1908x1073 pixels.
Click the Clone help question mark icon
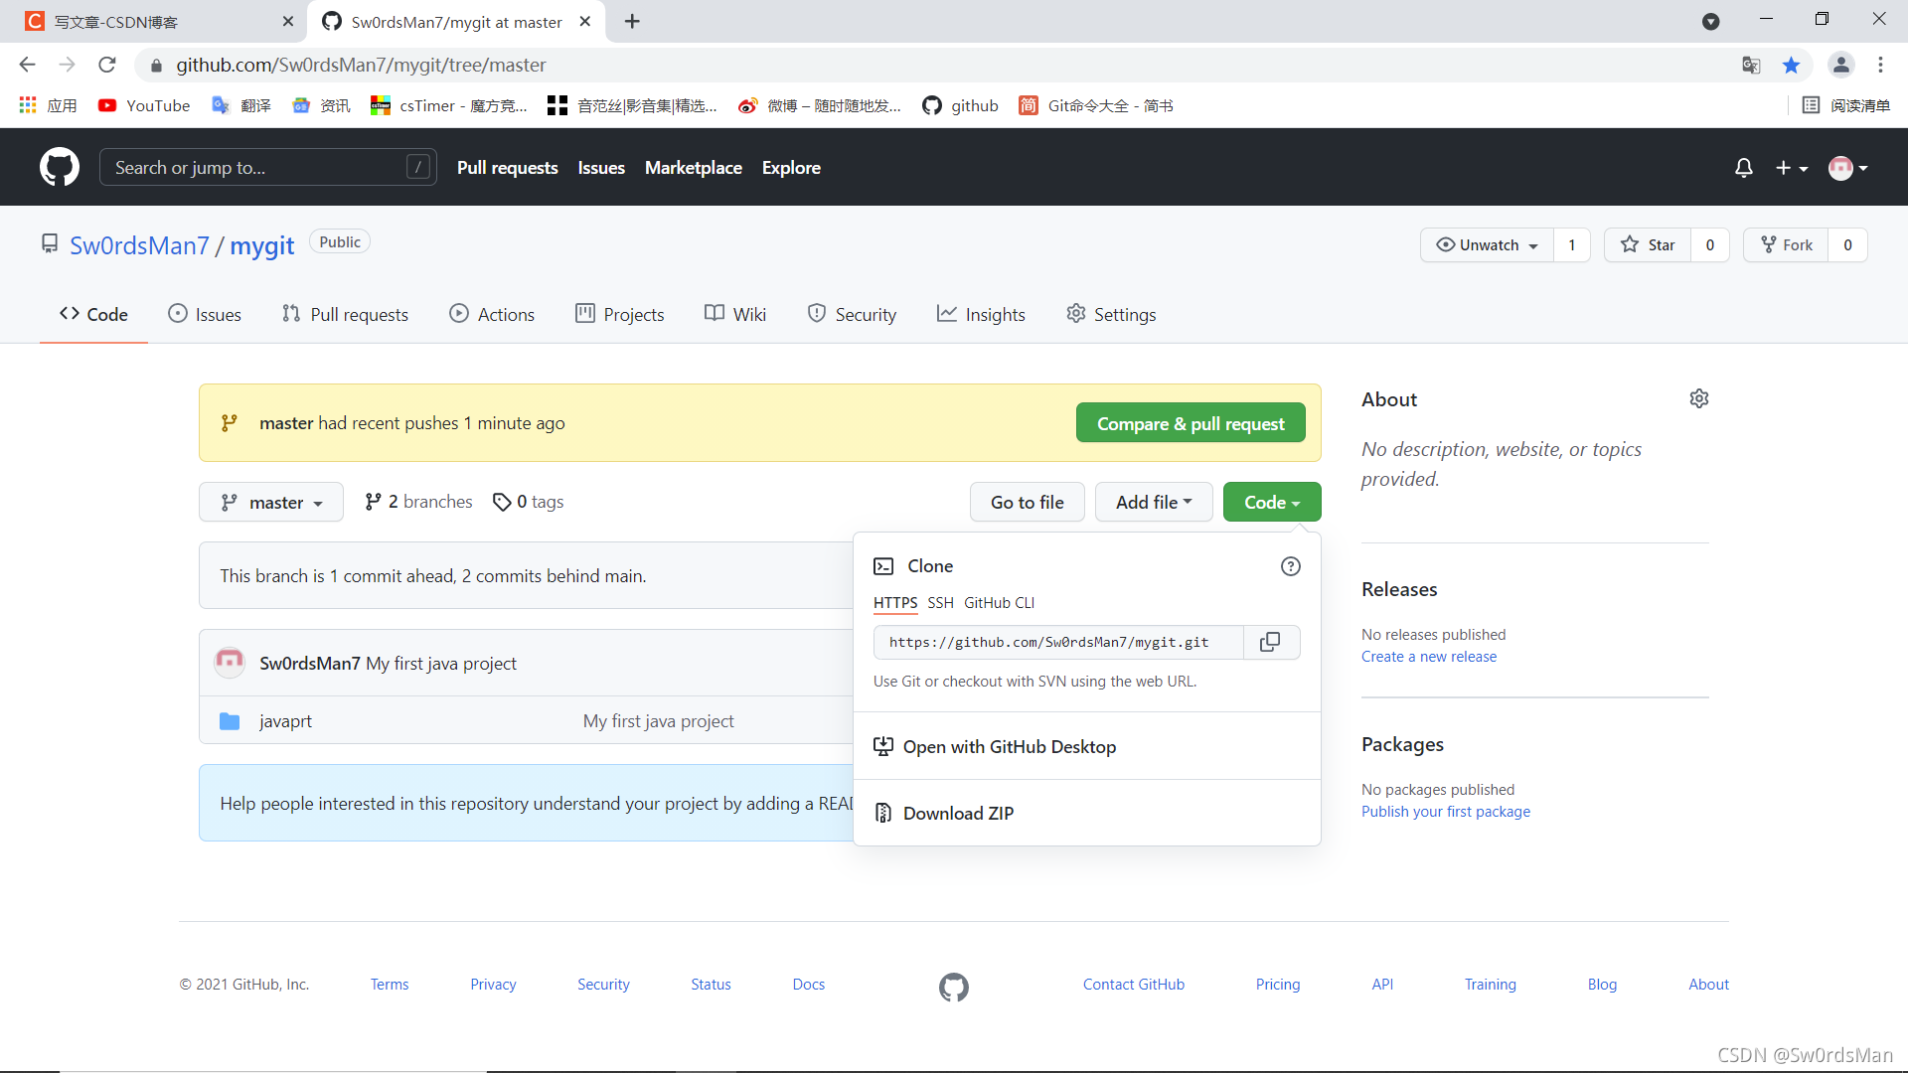1290,566
